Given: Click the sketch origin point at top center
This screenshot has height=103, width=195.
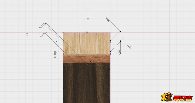Looking at the screenshot, I should [x=87, y=33].
